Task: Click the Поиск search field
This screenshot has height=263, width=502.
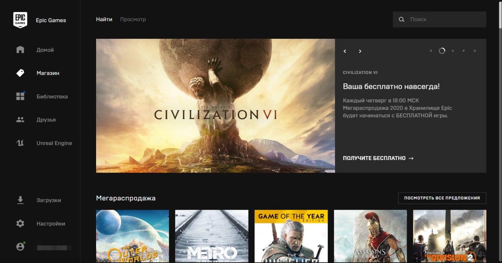Action: [x=440, y=19]
